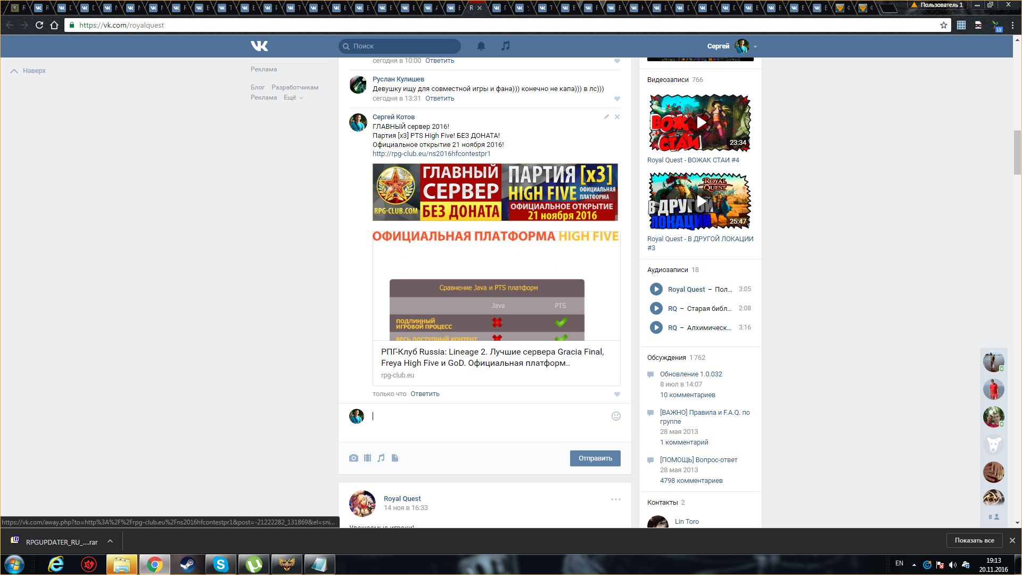The image size is (1022, 575).
Task: Reply to Сергей Котов's comment via Ответить
Action: [x=425, y=394]
